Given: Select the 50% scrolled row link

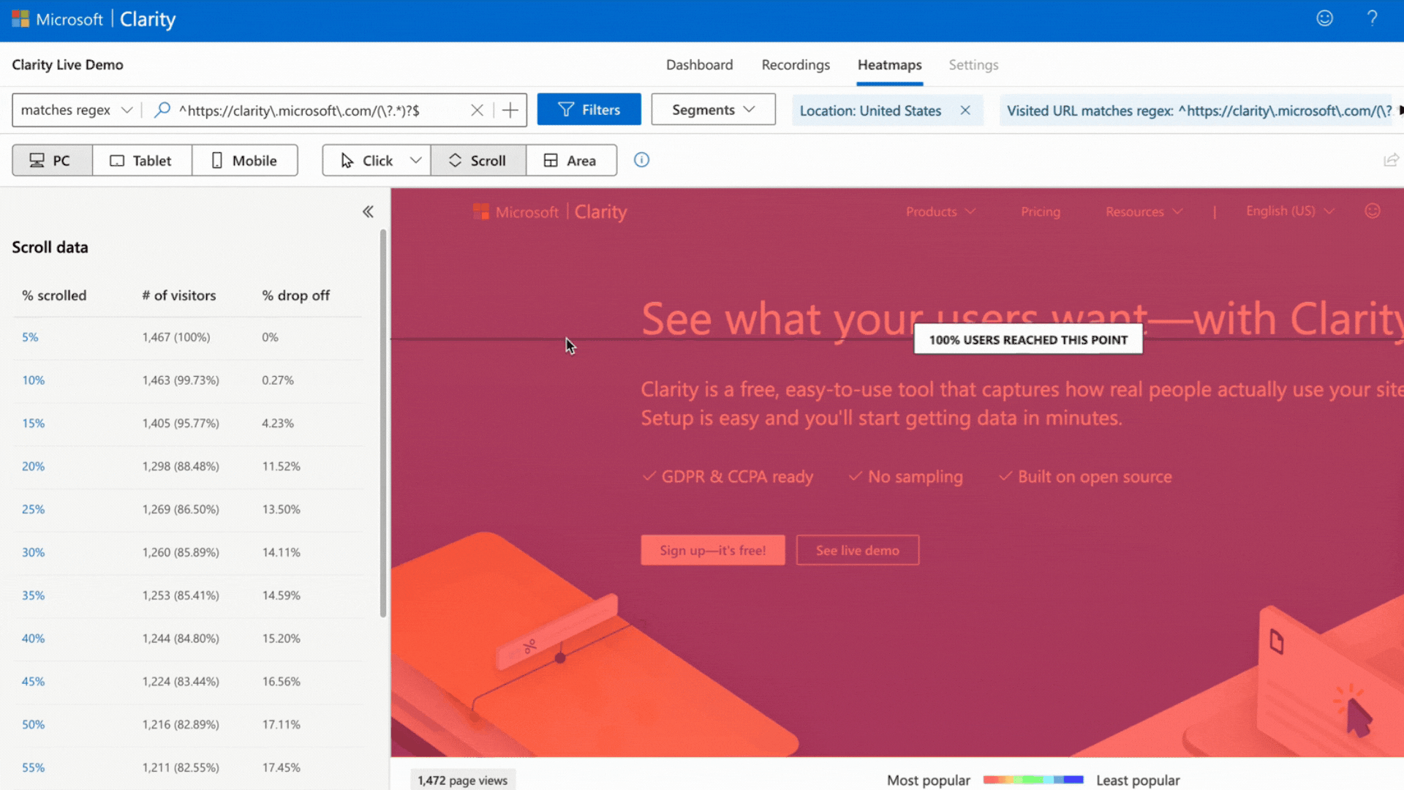Looking at the screenshot, I should (x=33, y=725).
